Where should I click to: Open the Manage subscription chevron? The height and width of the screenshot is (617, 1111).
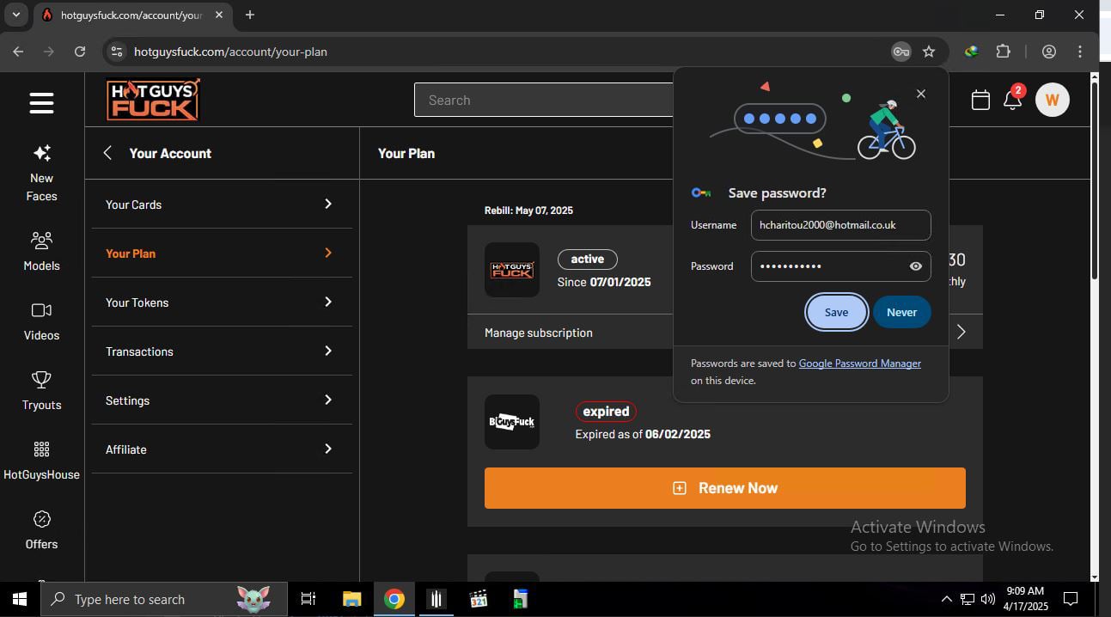[x=961, y=332]
